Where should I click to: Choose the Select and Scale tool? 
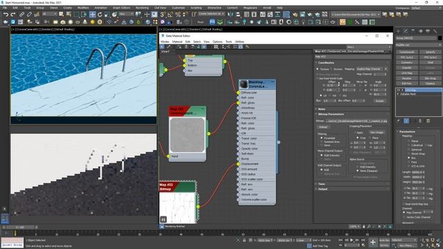click(107, 15)
